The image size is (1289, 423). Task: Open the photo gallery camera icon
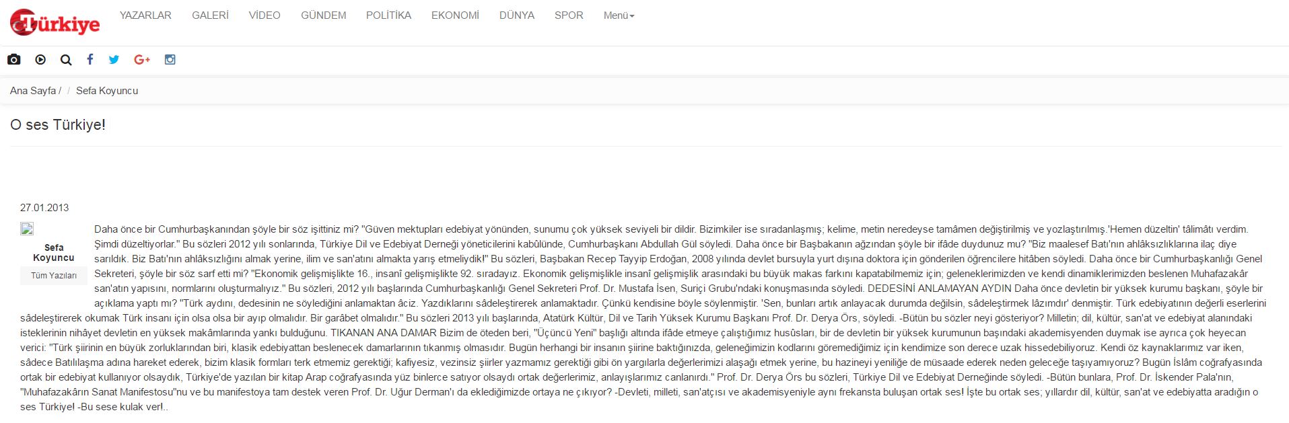[14, 60]
